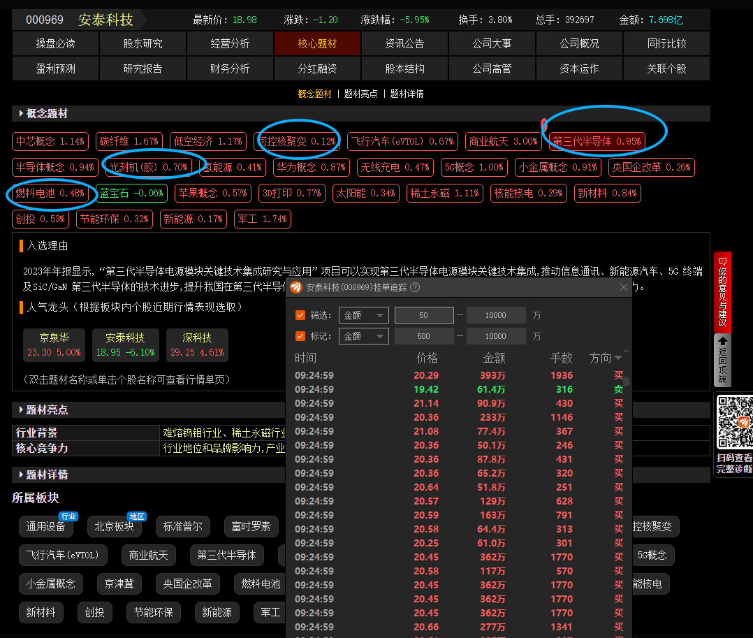This screenshot has width=753, height=638.
Task: Close the 挂单追踪 order tracking dialog
Action: point(623,287)
